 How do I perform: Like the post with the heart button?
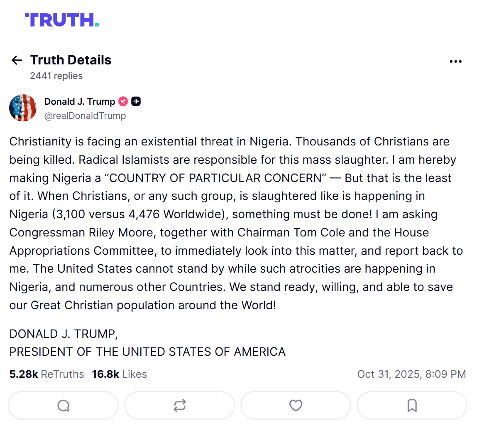[x=296, y=405]
